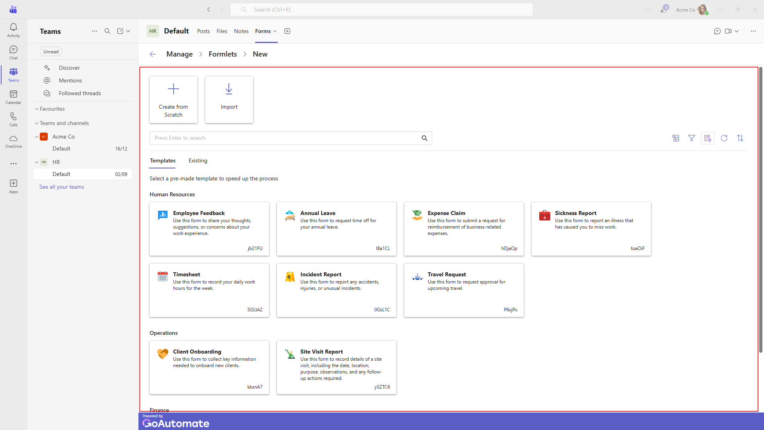Open OneDrive from the left rail
Screen dimensions: 764x430
click(14, 141)
